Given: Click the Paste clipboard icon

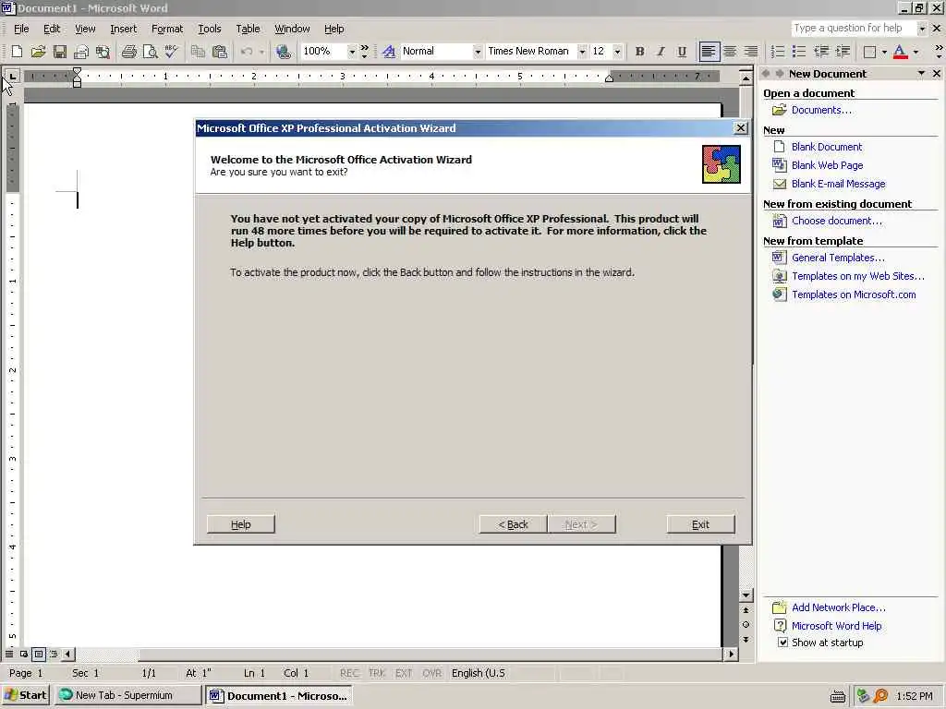Looking at the screenshot, I should (x=220, y=52).
